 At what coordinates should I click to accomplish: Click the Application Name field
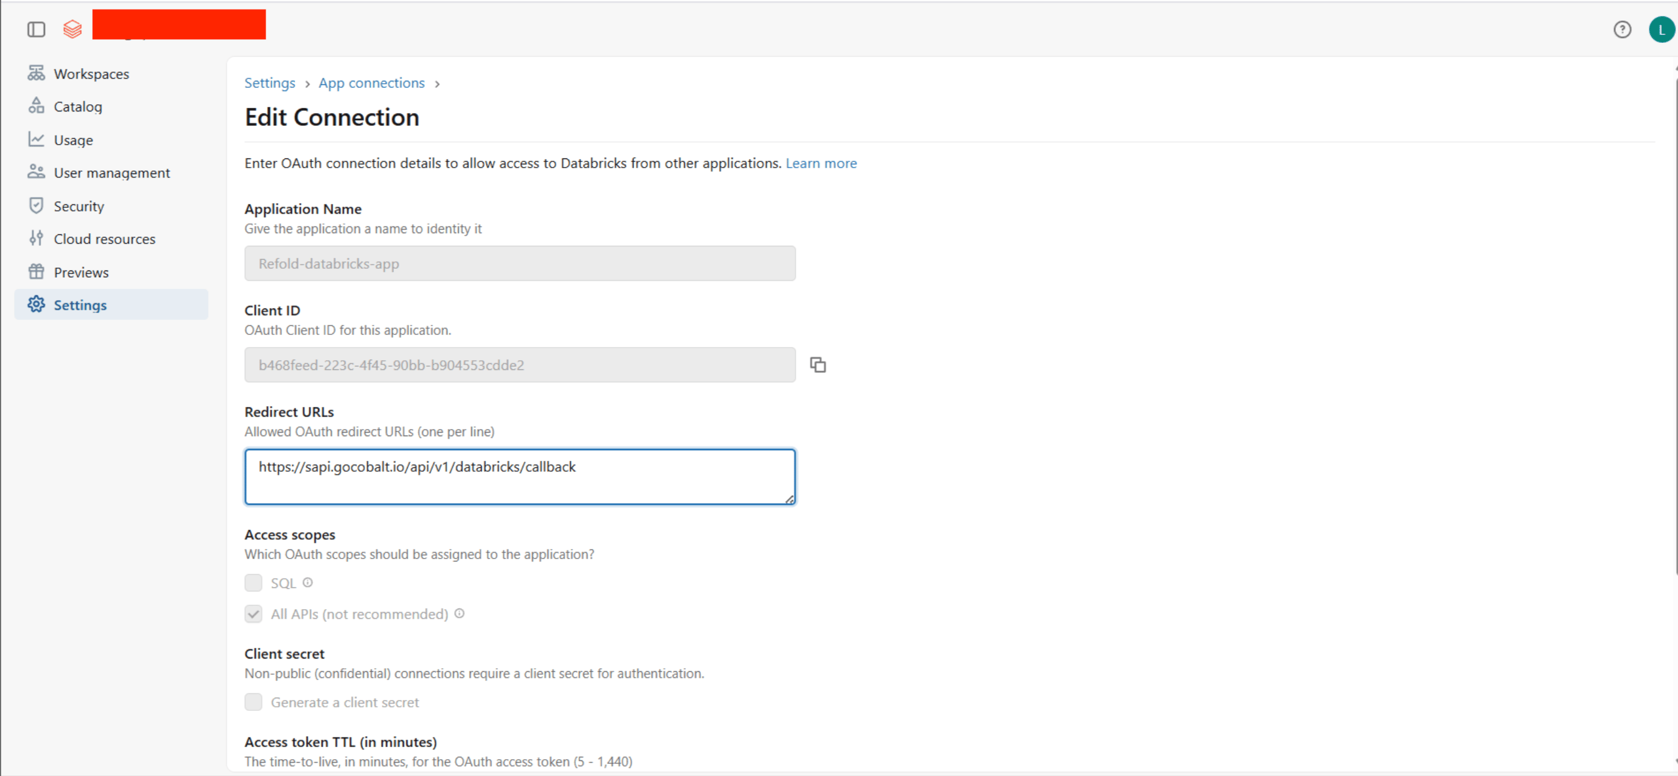coord(520,263)
